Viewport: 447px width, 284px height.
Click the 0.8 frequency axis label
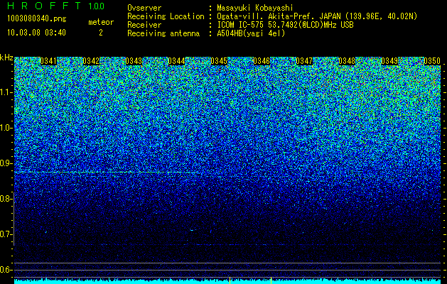click(6, 199)
